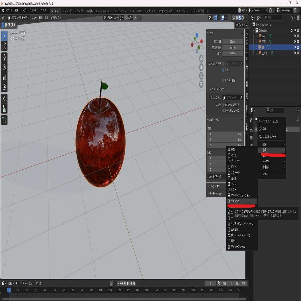The image size is (301, 301).
Task: Select the Move tool in left toolbar
Action: pyautogui.click(x=4, y=57)
